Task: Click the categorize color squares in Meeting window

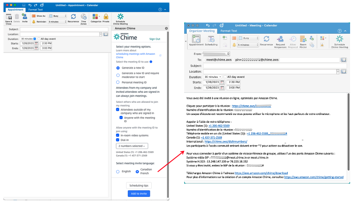Action: [x=322, y=38]
